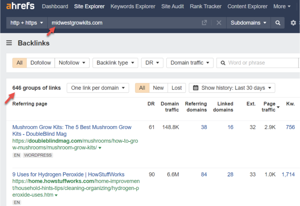Open the DR filter dropdown
Viewport: 300px width, 206px height.
pyautogui.click(x=152, y=63)
